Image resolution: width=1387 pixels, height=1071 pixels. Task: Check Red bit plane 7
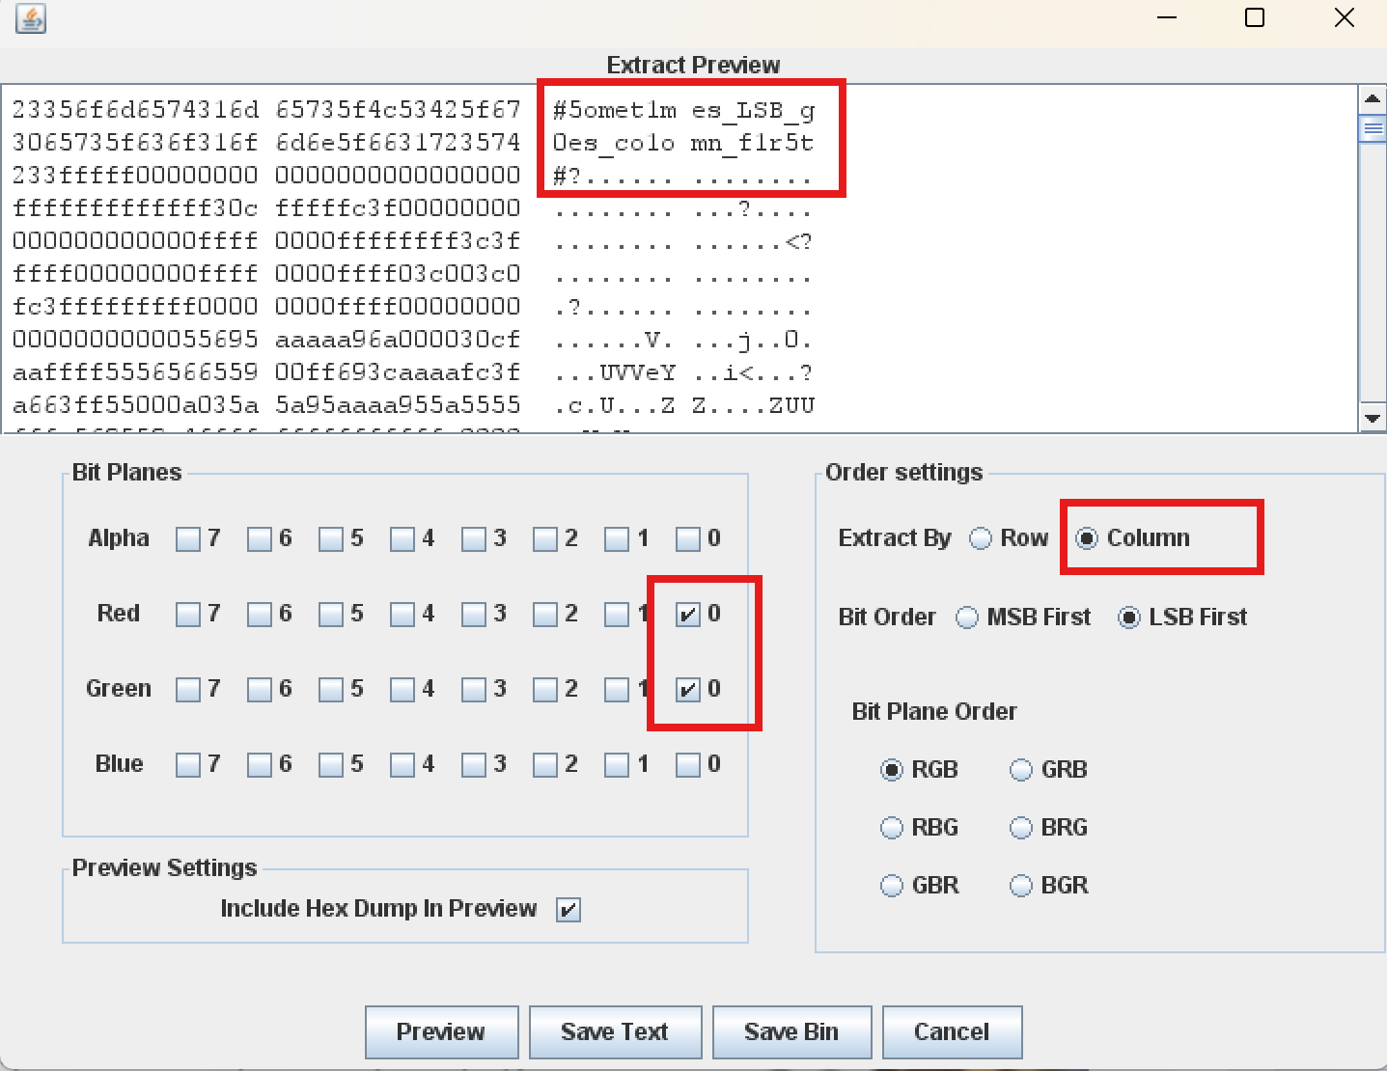188,614
